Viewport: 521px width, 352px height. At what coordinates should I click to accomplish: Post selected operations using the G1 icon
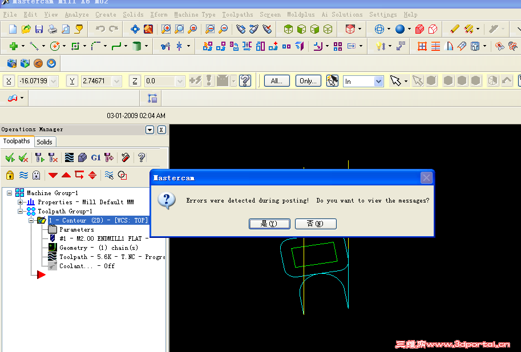point(96,157)
